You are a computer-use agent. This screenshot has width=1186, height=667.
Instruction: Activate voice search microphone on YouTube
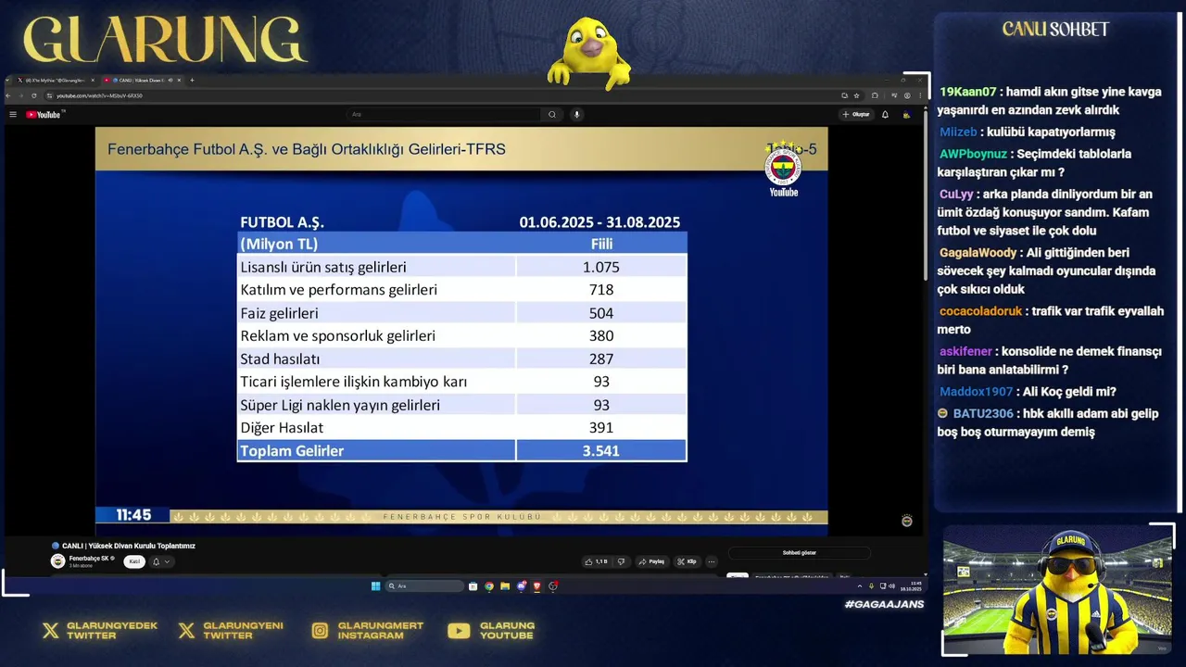pyautogui.click(x=576, y=115)
